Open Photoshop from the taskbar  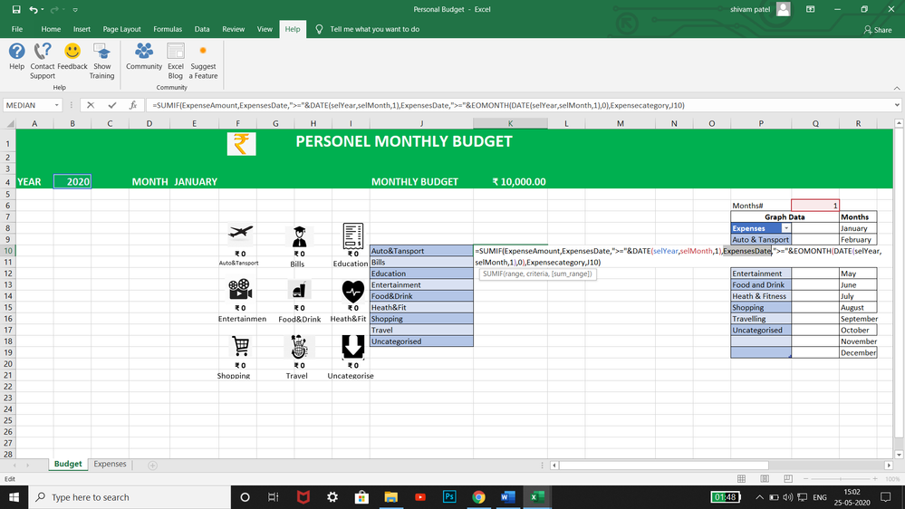449,497
